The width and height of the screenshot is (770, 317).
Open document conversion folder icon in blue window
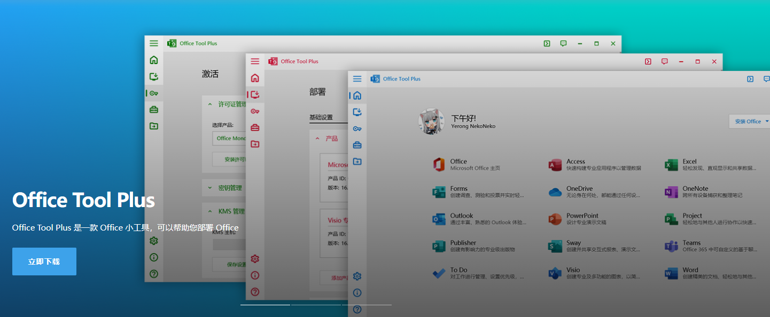coord(357,162)
